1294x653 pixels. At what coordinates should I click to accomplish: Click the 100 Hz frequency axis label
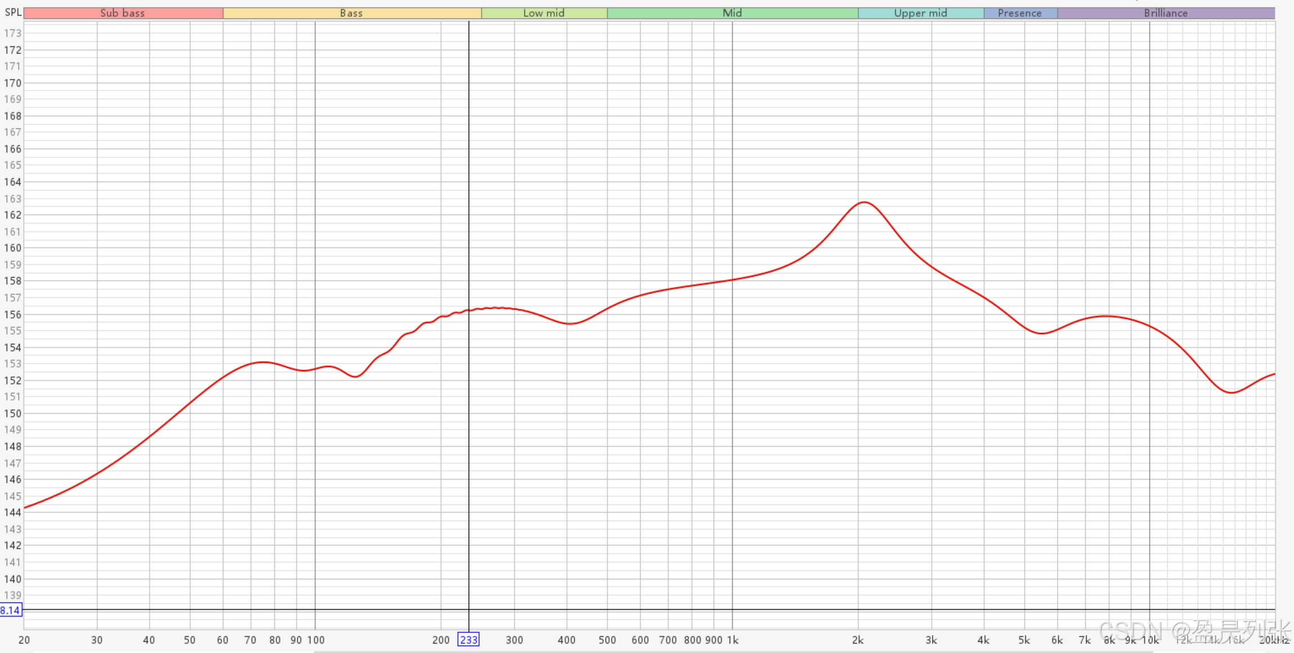click(x=315, y=640)
